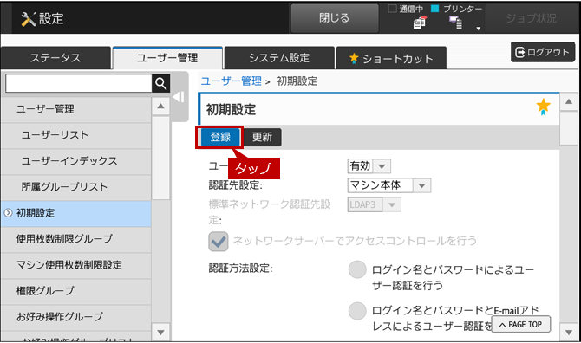Open マシン使用枚数制限設定 in the sidebar

(76, 265)
